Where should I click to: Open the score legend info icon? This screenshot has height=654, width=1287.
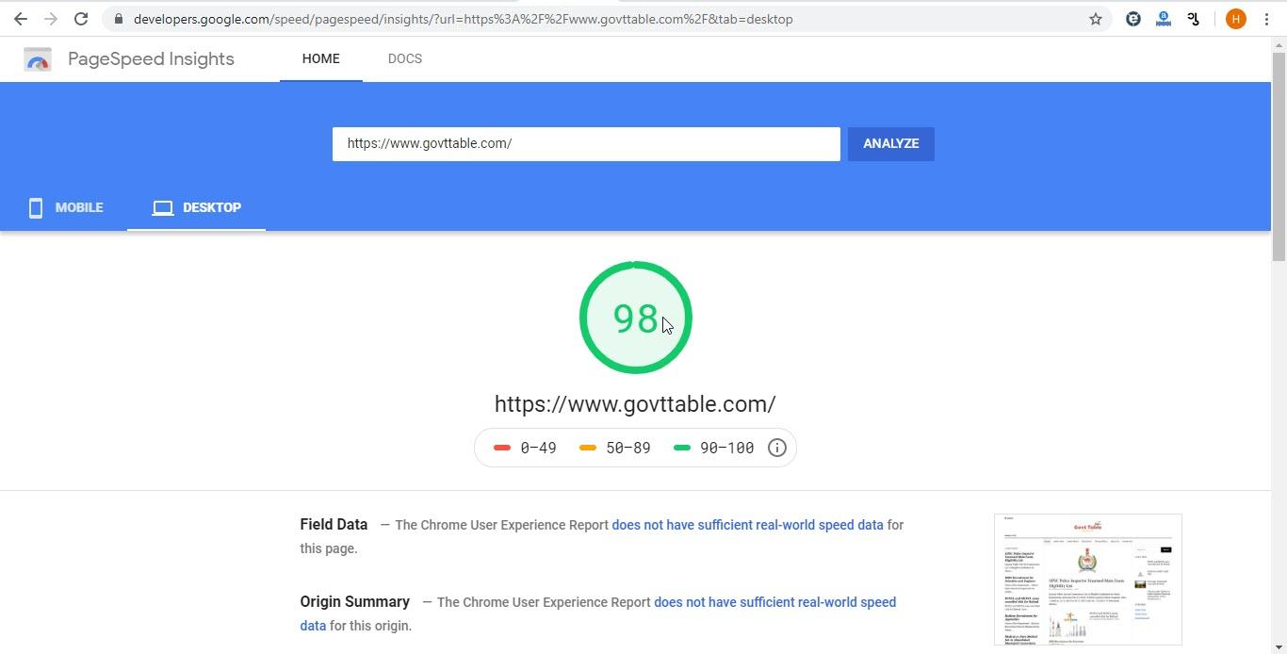(776, 448)
